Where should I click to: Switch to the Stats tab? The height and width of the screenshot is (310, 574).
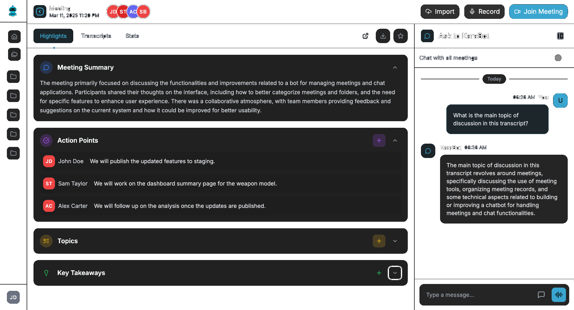click(132, 36)
